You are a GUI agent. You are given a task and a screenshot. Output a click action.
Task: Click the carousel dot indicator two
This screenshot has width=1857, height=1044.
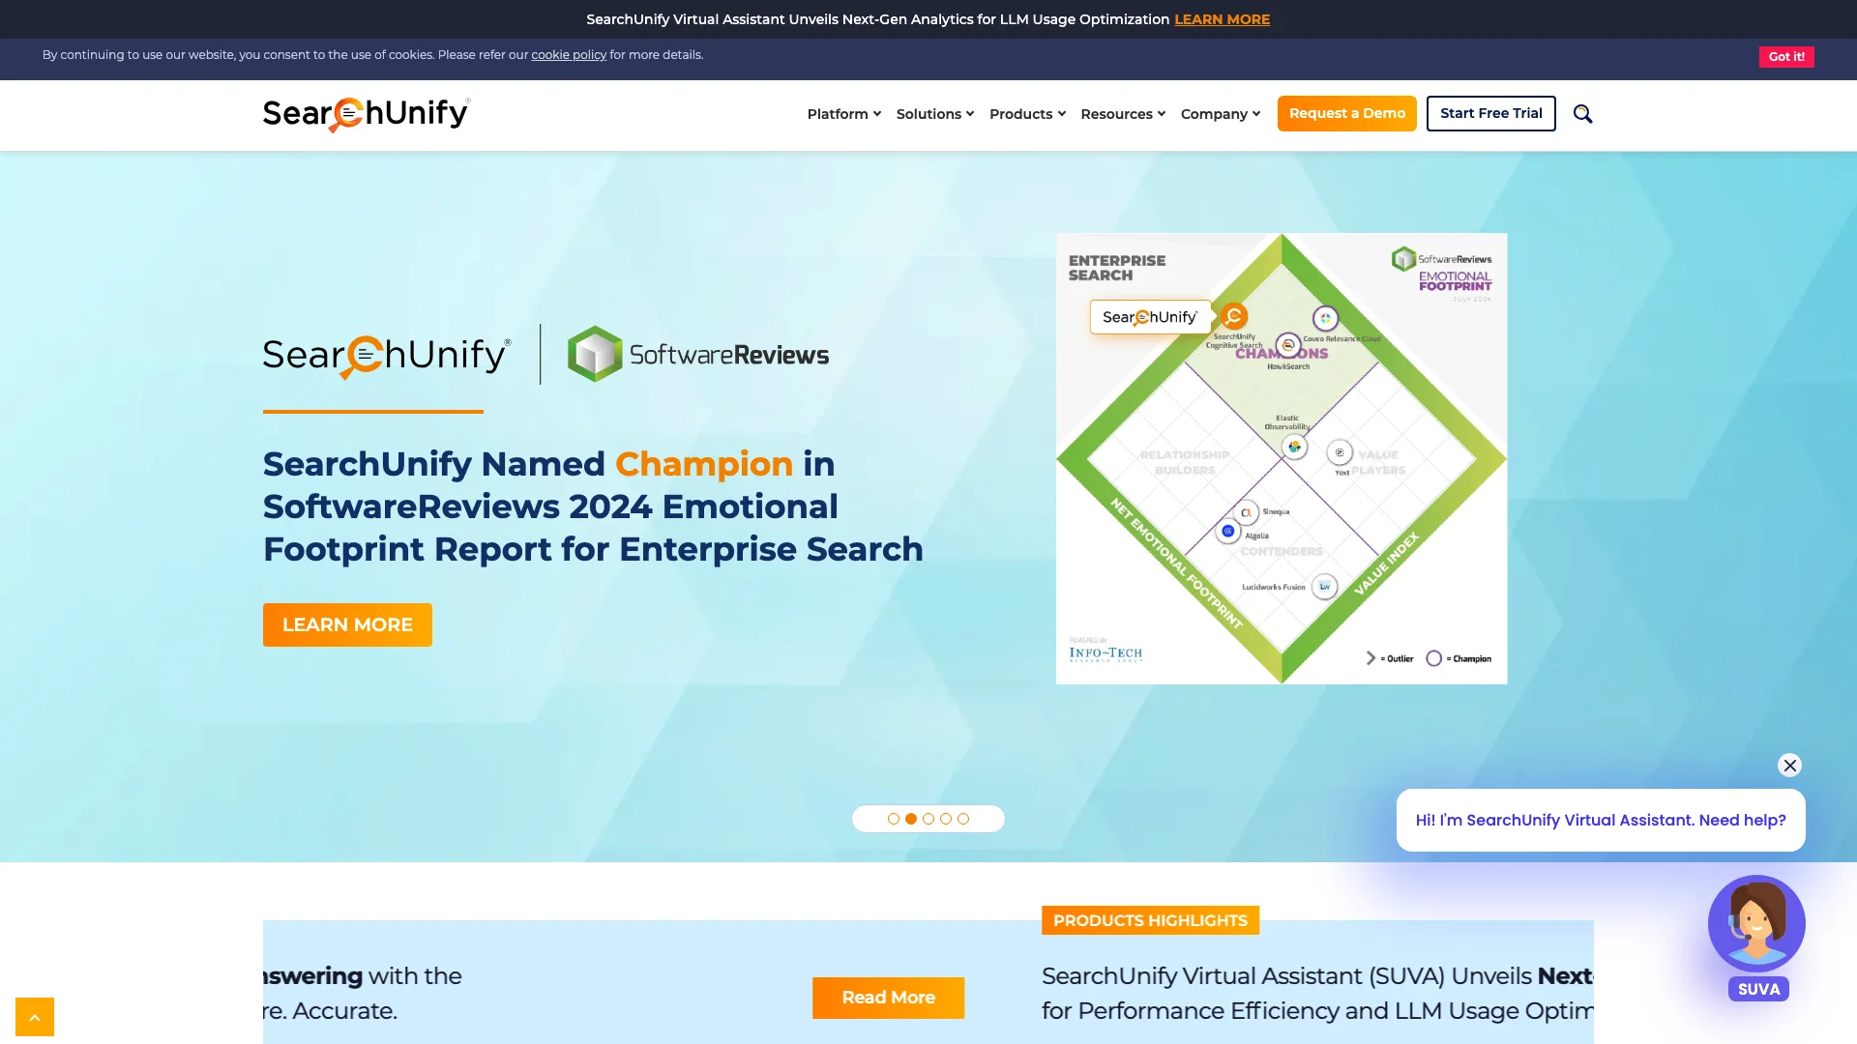911,819
